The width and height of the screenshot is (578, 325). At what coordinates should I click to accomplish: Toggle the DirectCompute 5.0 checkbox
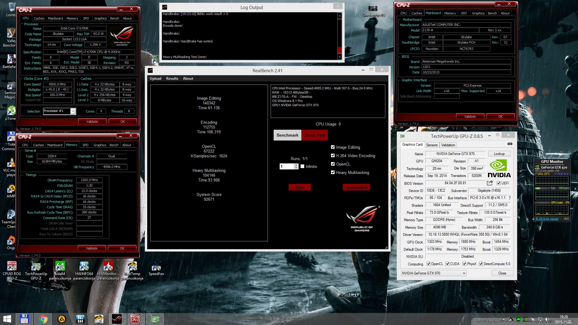[x=481, y=264]
